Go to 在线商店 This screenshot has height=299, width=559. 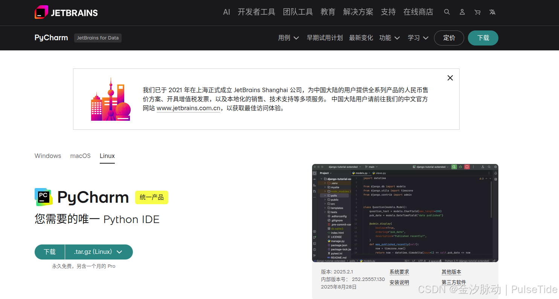[418, 12]
